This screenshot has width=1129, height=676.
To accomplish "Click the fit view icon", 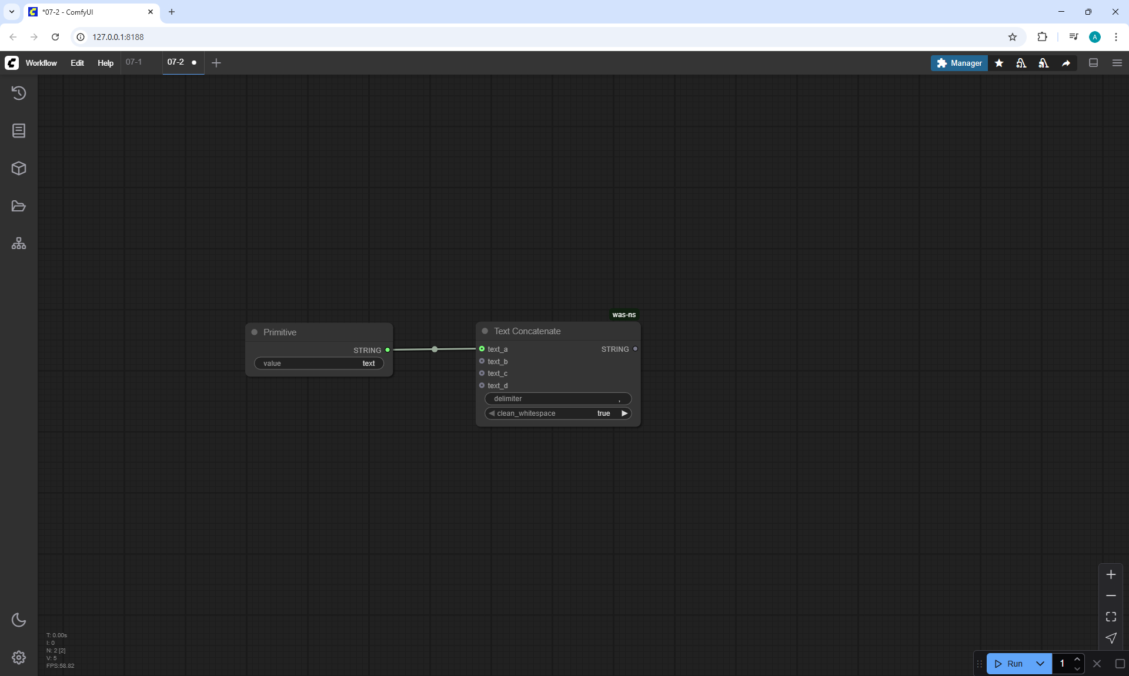I will pos(1111,617).
